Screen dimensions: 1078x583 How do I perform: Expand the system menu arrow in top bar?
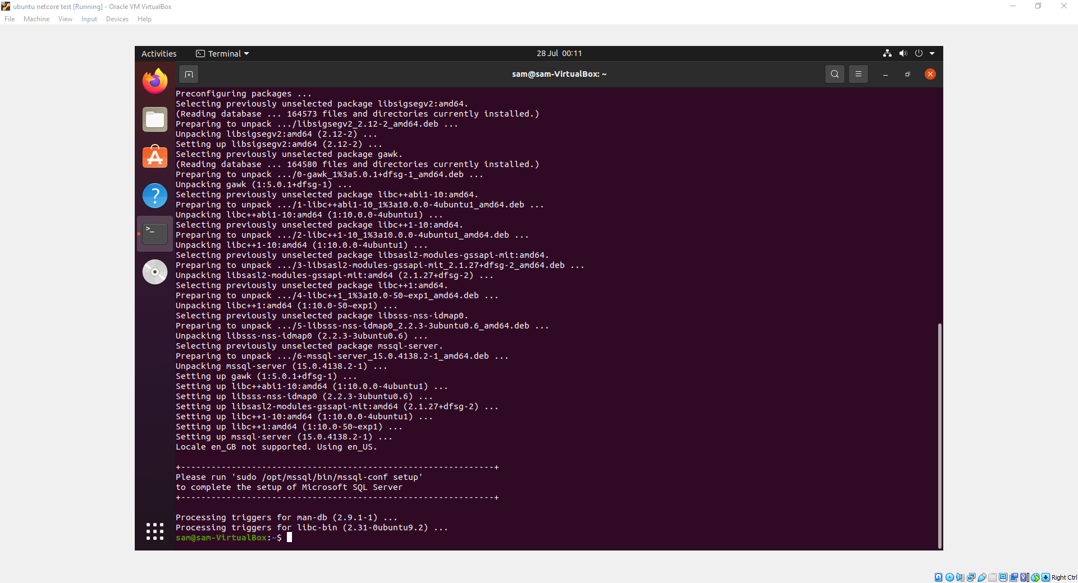pos(932,53)
